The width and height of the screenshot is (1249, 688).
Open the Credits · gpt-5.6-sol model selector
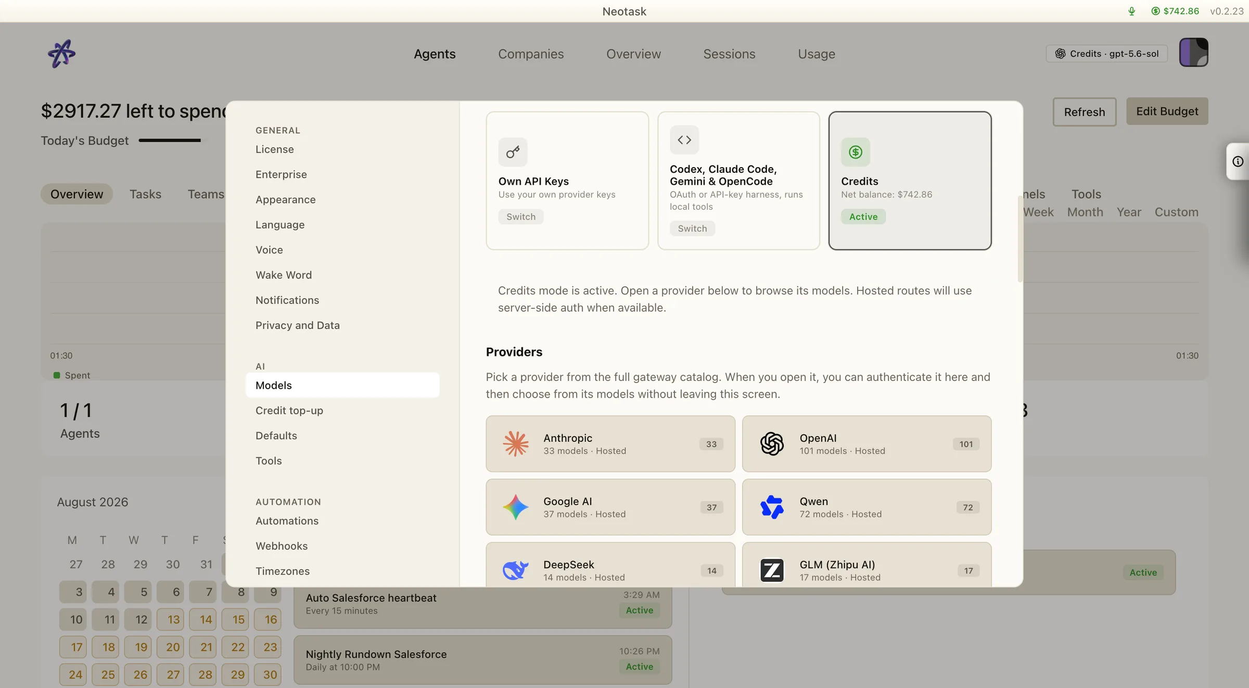coord(1106,54)
